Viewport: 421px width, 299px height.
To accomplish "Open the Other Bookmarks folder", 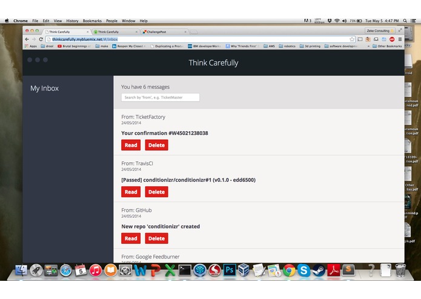I will (x=387, y=46).
